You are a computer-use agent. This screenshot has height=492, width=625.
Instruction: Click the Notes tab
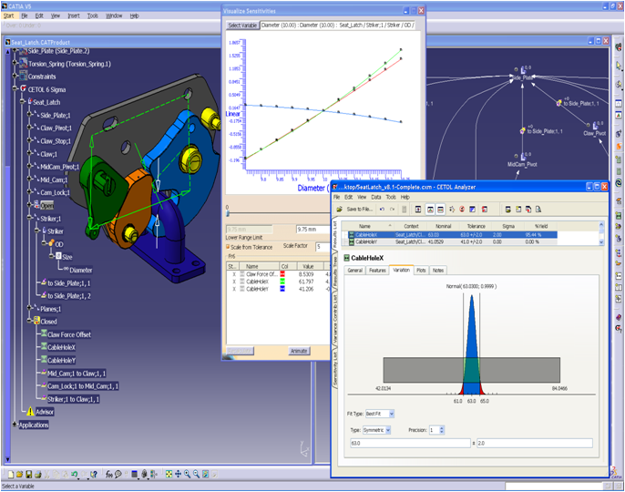click(438, 271)
